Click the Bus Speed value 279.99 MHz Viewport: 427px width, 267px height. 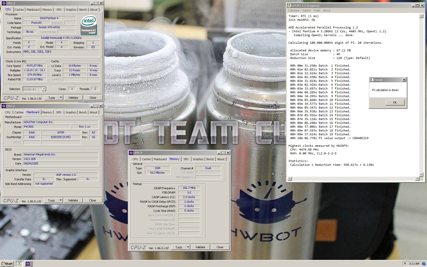(x=35, y=75)
